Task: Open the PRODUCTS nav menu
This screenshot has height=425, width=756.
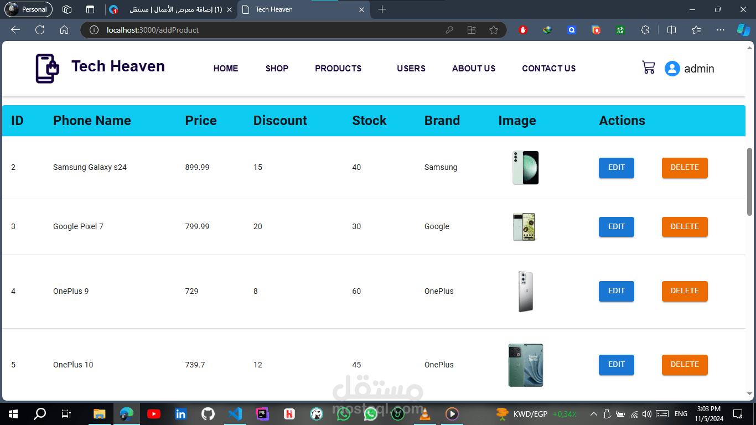Action: coord(338,69)
